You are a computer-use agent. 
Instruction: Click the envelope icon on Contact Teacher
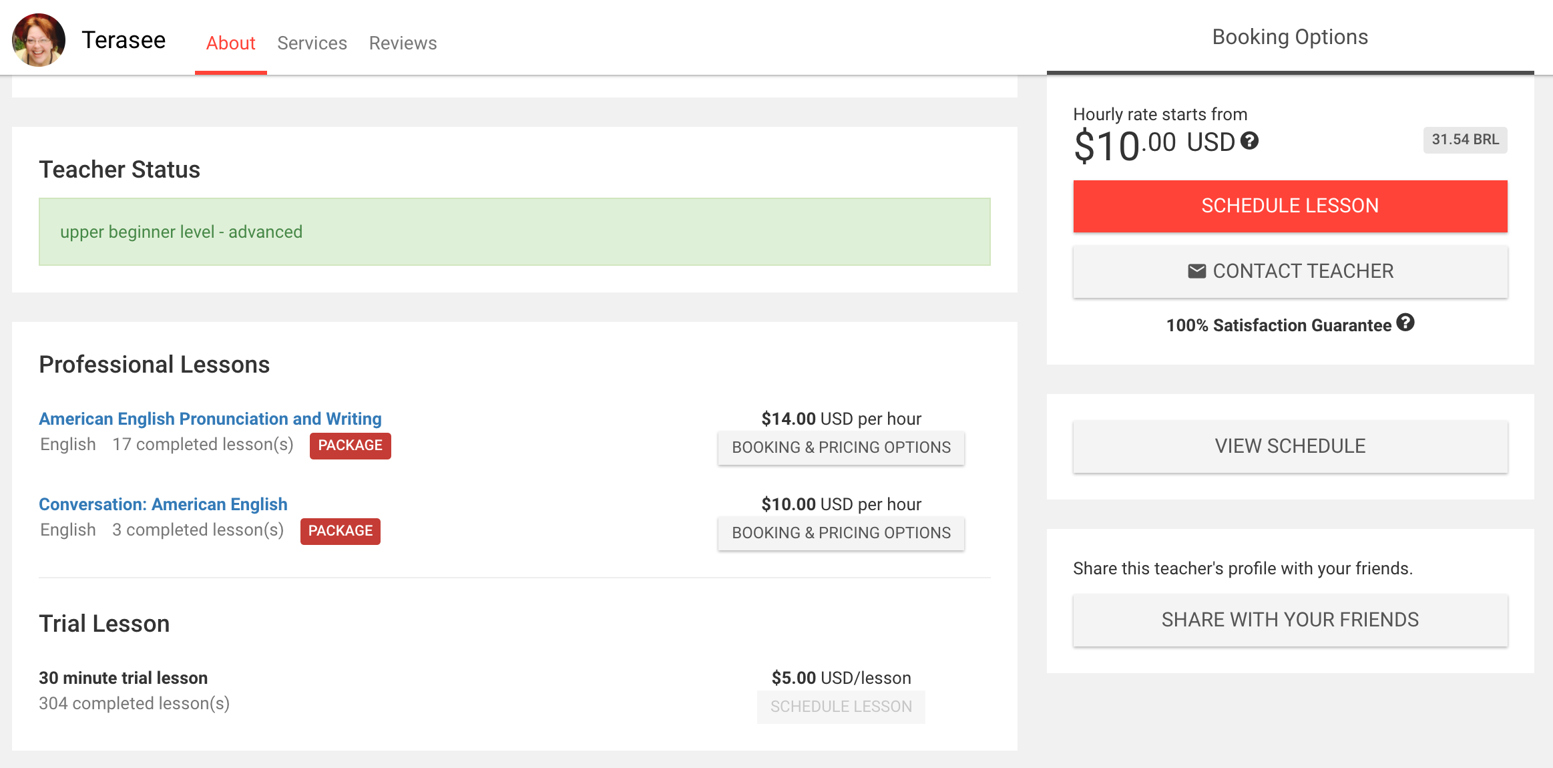pos(1196,271)
